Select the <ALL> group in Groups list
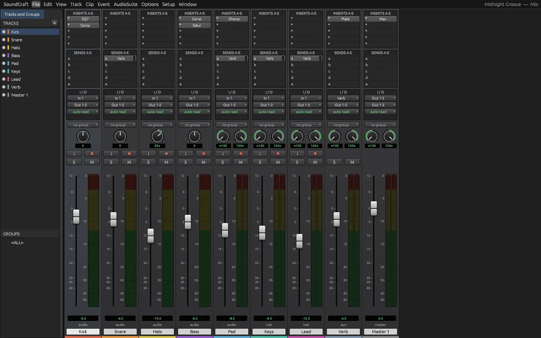The width and height of the screenshot is (541, 338). tap(17, 243)
